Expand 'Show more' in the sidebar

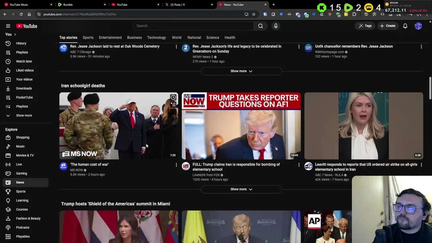[x=24, y=115]
